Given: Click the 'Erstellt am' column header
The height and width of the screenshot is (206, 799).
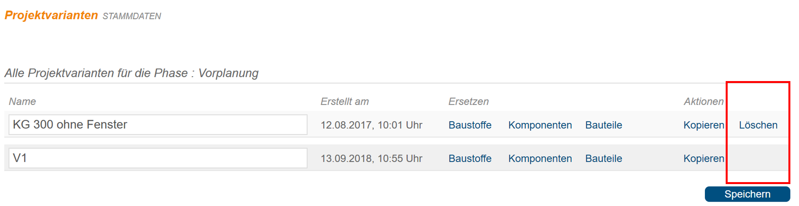Looking at the screenshot, I should [345, 101].
